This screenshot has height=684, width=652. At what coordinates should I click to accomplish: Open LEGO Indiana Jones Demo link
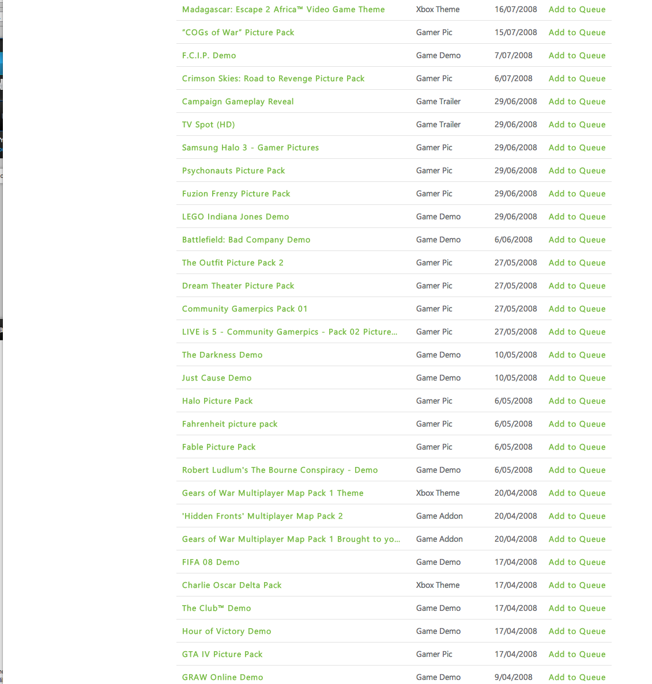pos(235,217)
